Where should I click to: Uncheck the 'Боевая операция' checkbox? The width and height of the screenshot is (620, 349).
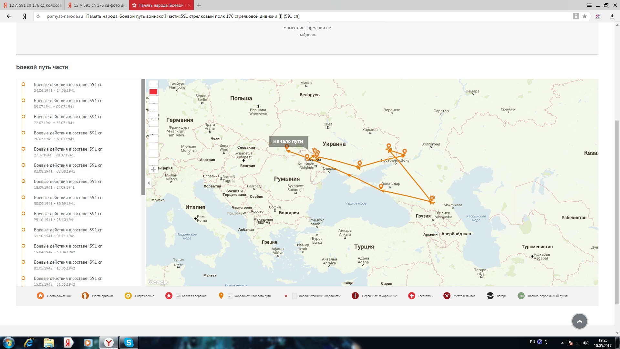178,296
